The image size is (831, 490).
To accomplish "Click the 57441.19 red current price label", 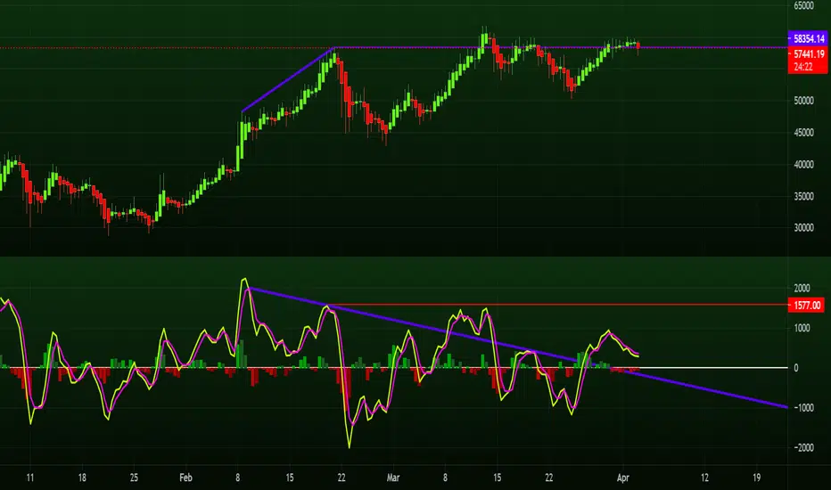I will tap(808, 53).
